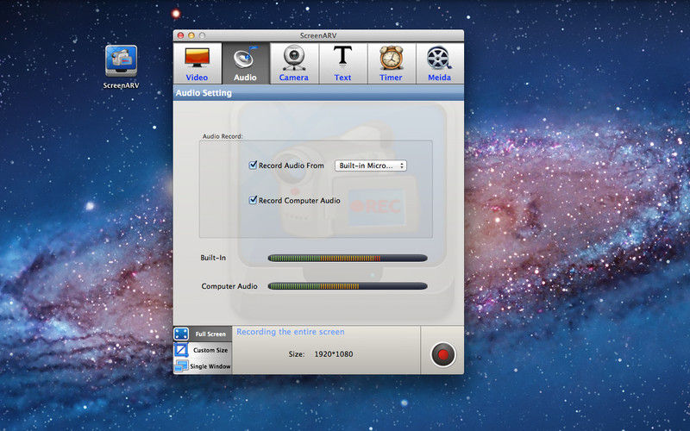Choose Single Window recording mode
The height and width of the screenshot is (431, 690).
(x=203, y=366)
